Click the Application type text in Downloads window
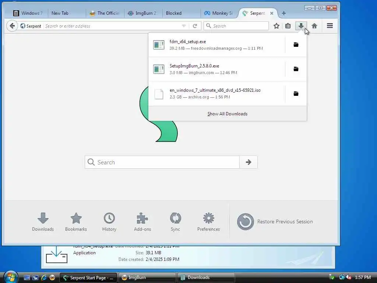This screenshot has width=377, height=283. [84, 253]
